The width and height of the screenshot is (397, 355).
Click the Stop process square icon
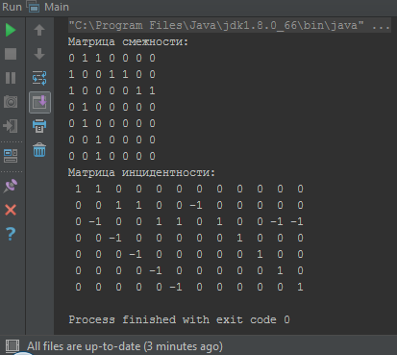11,54
